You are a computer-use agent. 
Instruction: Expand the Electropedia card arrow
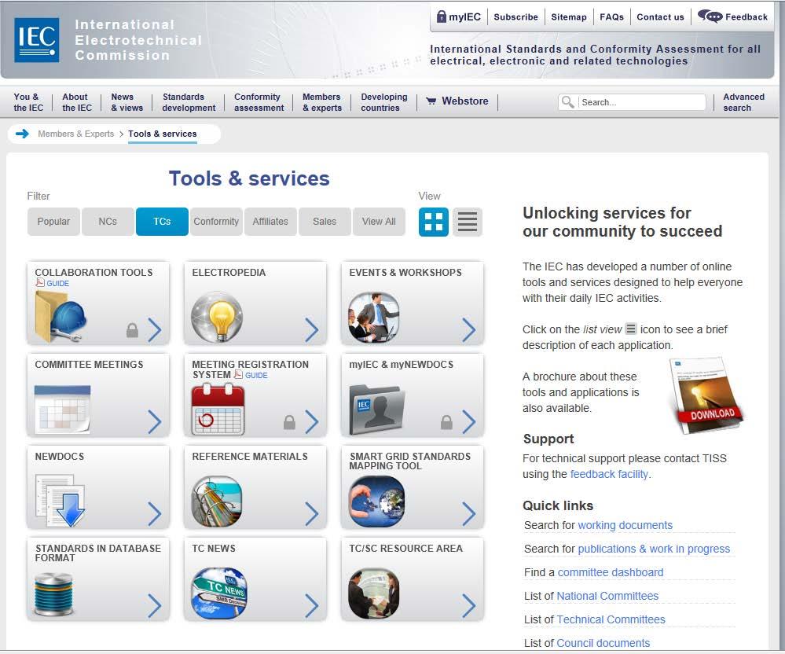312,330
